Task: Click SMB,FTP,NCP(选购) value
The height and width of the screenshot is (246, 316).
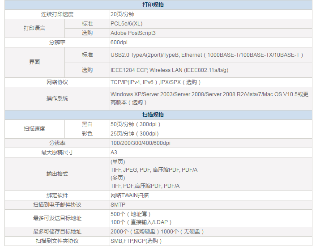Action: pyautogui.click(x=136, y=241)
